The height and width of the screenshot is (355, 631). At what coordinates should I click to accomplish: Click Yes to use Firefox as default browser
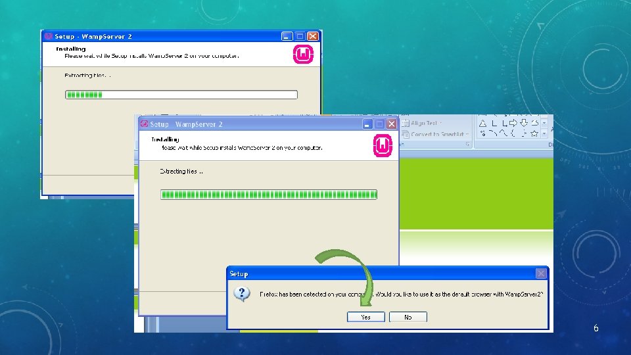tap(366, 317)
